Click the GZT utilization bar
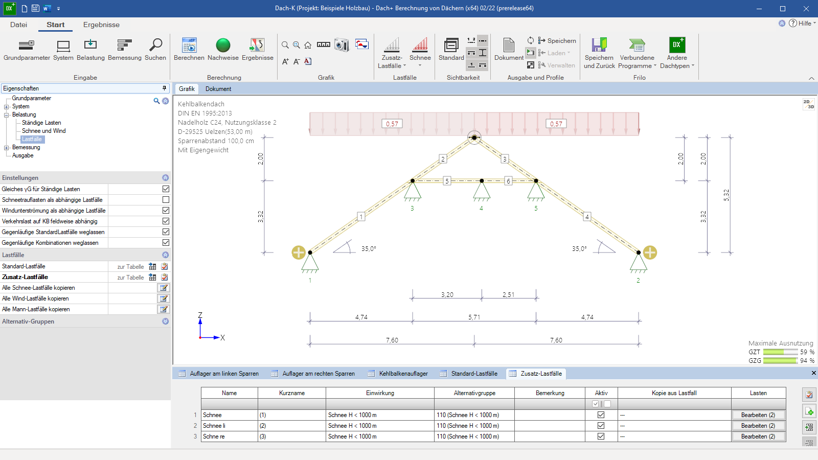818x460 pixels. coord(781,352)
